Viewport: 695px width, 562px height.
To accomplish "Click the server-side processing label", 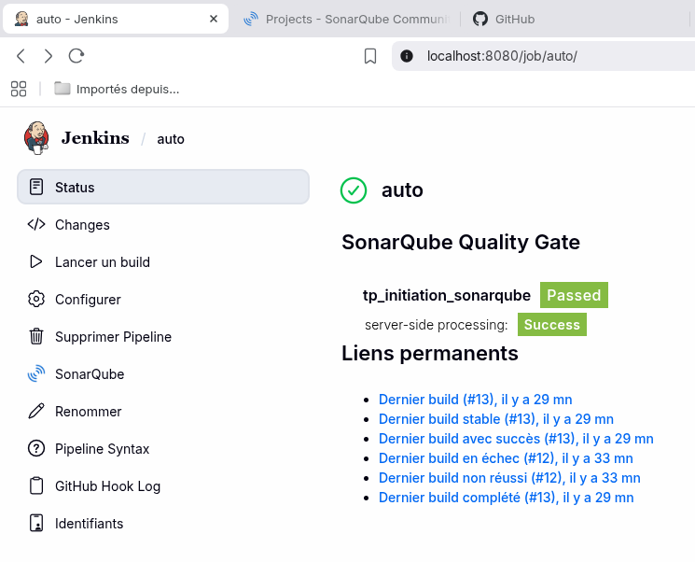I will (x=437, y=325).
